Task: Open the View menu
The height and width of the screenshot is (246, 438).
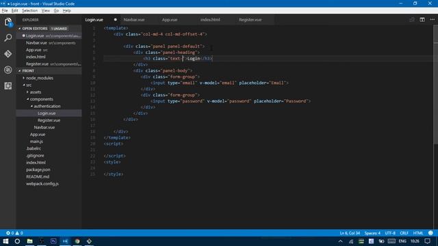Action: pyautogui.click(x=46, y=11)
